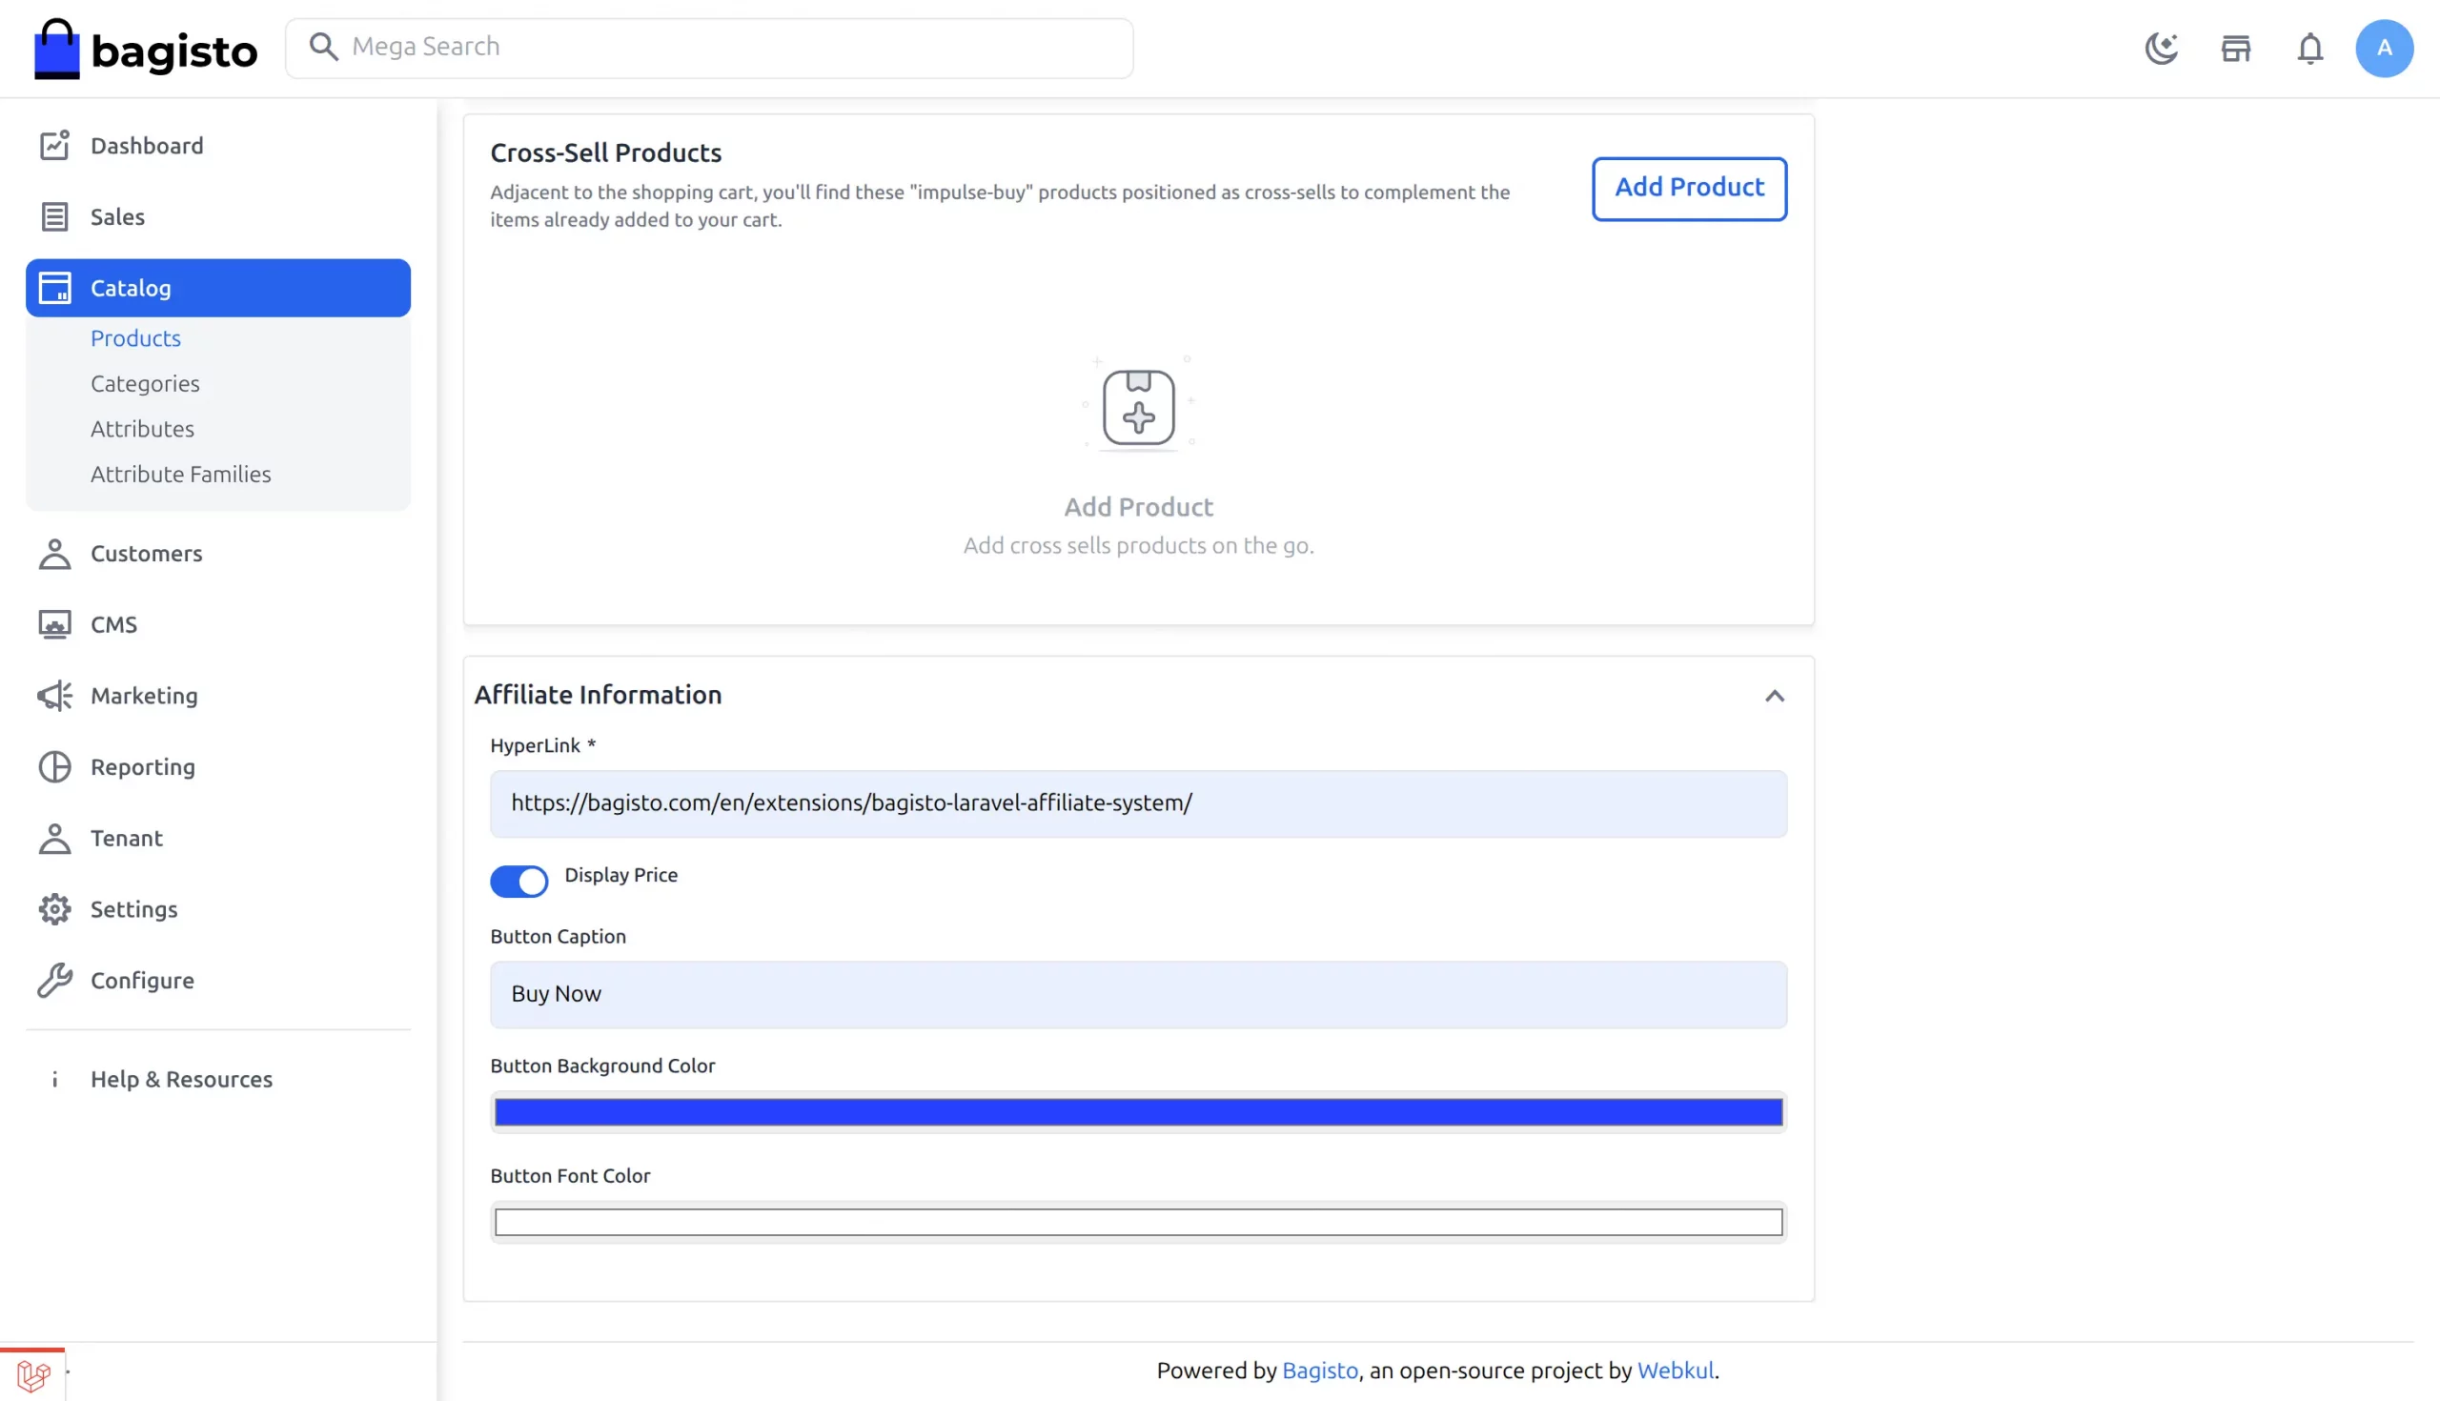Click the Configure wrench icon
This screenshot has width=2440, height=1401.
(55, 981)
